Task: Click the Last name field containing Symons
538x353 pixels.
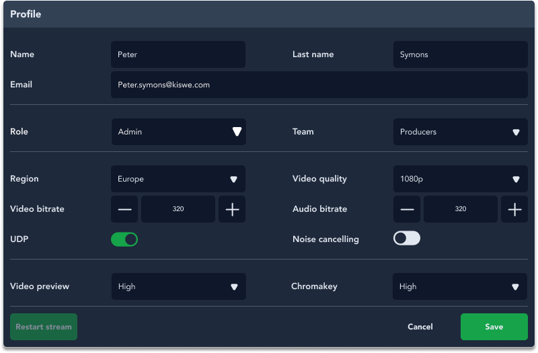Action: click(461, 54)
